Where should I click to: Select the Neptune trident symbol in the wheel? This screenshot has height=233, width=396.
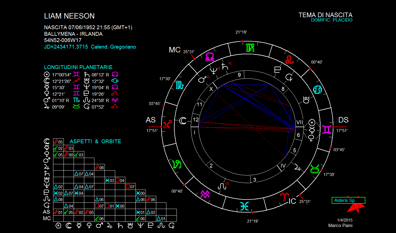pyautogui.click(x=213, y=71)
